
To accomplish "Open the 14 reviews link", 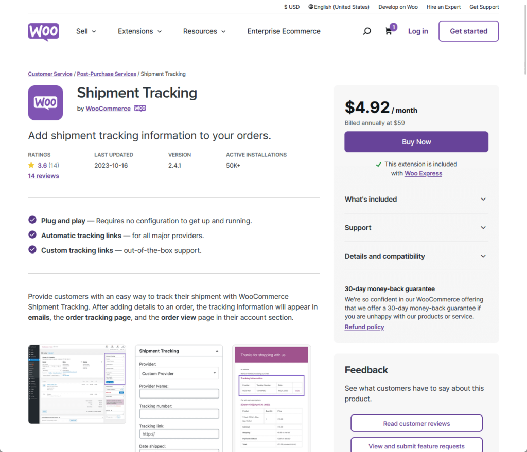I will click(x=43, y=176).
